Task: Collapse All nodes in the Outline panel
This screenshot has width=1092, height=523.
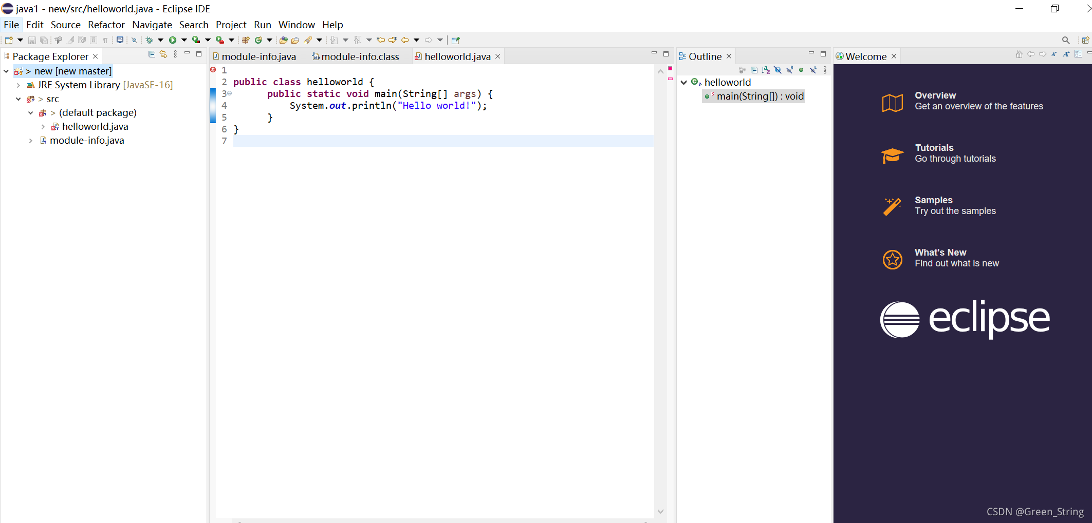Action: 754,70
